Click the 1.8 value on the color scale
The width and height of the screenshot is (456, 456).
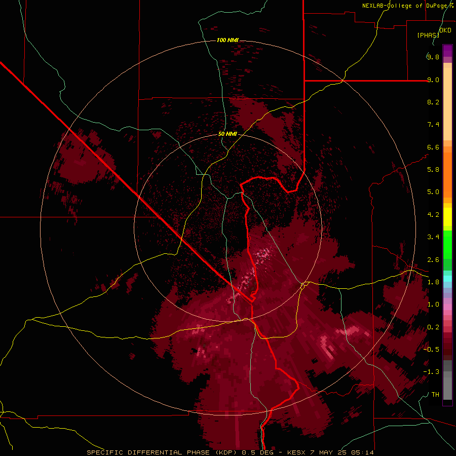pos(433,282)
